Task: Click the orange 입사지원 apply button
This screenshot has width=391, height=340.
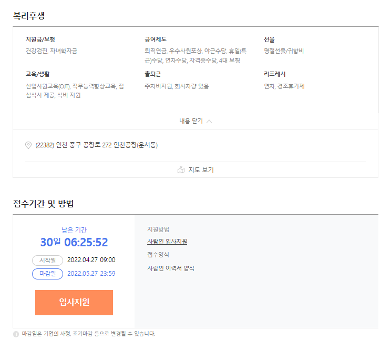Action: [74, 303]
